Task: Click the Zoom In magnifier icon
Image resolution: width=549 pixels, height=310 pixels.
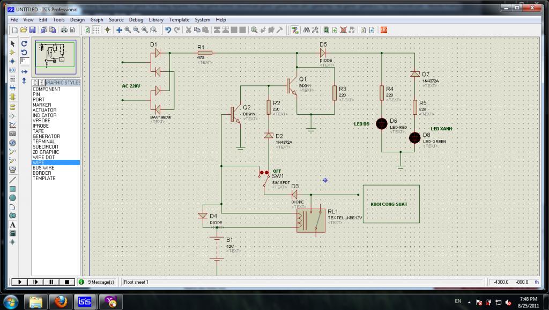Action: tap(128, 30)
